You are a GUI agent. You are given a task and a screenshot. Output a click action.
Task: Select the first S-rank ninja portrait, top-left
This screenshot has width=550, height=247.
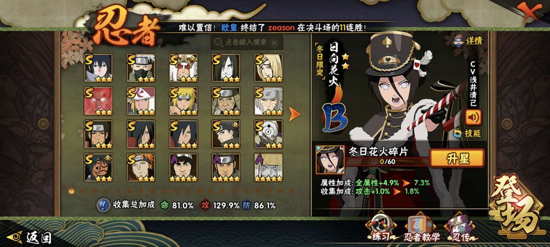pos(99,68)
